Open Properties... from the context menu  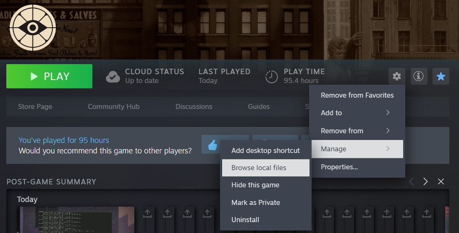(357, 167)
